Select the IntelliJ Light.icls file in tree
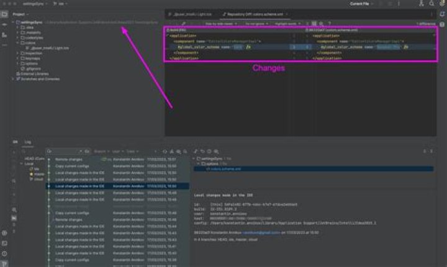 tap(47, 48)
